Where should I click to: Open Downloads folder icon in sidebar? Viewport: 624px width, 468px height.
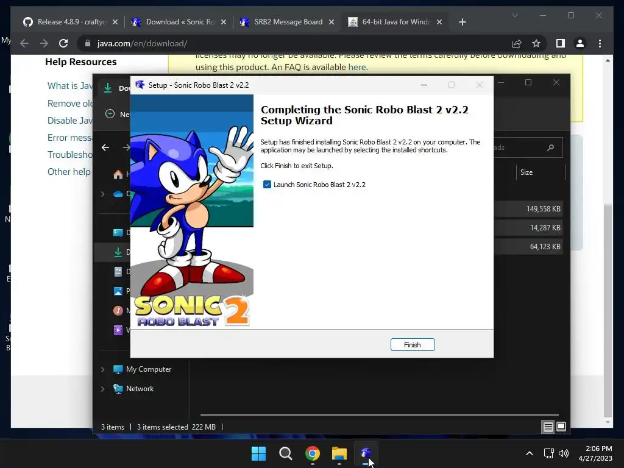(x=118, y=252)
